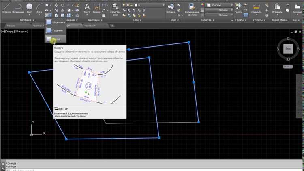Expand the Аннотации panel

[95, 20]
